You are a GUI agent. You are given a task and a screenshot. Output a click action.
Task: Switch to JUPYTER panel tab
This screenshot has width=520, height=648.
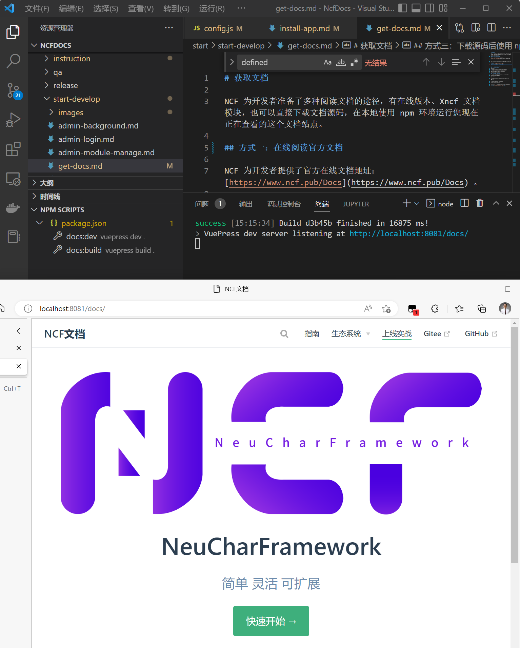356,204
